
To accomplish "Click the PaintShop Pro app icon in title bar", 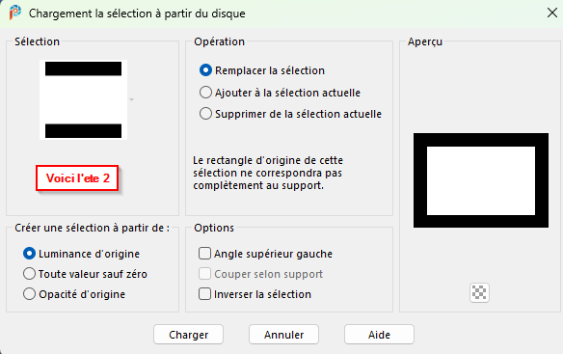I will [x=14, y=13].
